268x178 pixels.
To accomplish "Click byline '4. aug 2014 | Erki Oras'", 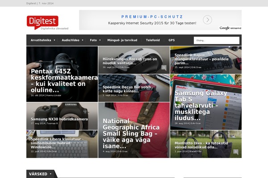I will (115, 151).
